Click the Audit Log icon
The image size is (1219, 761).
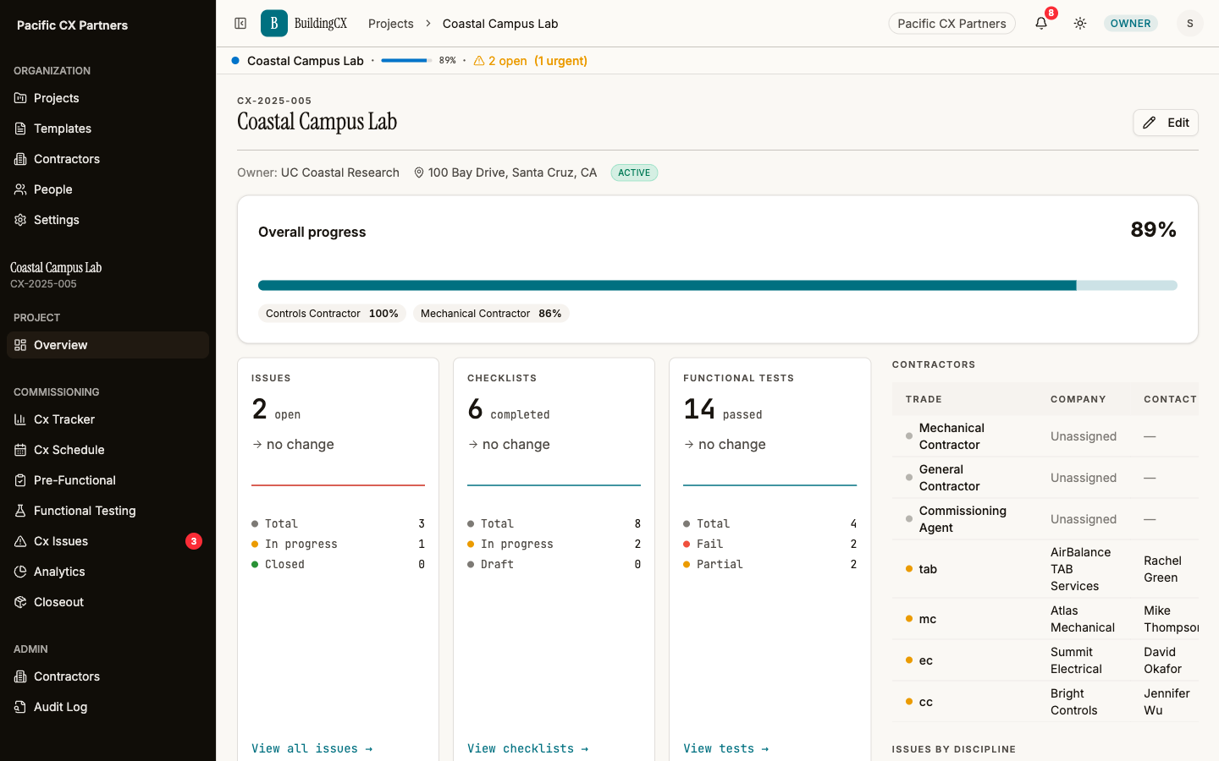point(20,707)
